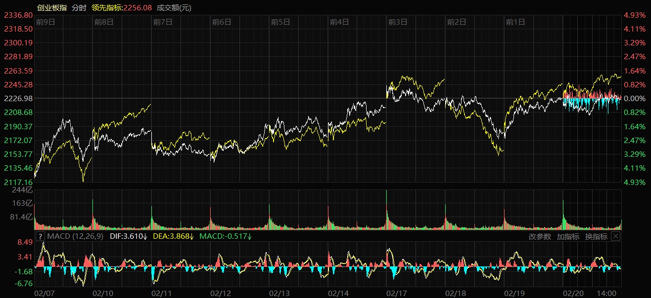Select the 前1日 day column header
Image resolution: width=651 pixels, height=298 pixels.
click(x=515, y=22)
